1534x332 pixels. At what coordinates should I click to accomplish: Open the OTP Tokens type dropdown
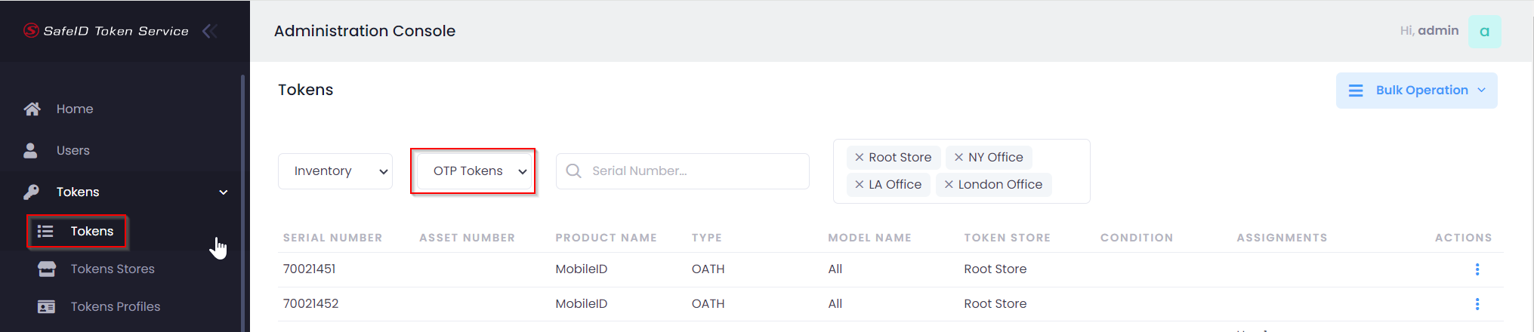coord(474,171)
